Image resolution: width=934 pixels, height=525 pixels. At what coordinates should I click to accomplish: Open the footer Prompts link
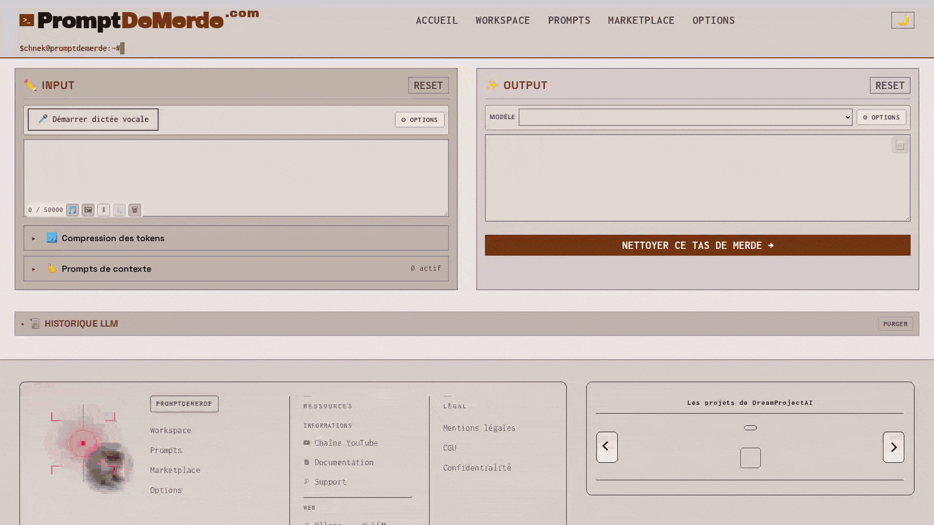[166, 451]
